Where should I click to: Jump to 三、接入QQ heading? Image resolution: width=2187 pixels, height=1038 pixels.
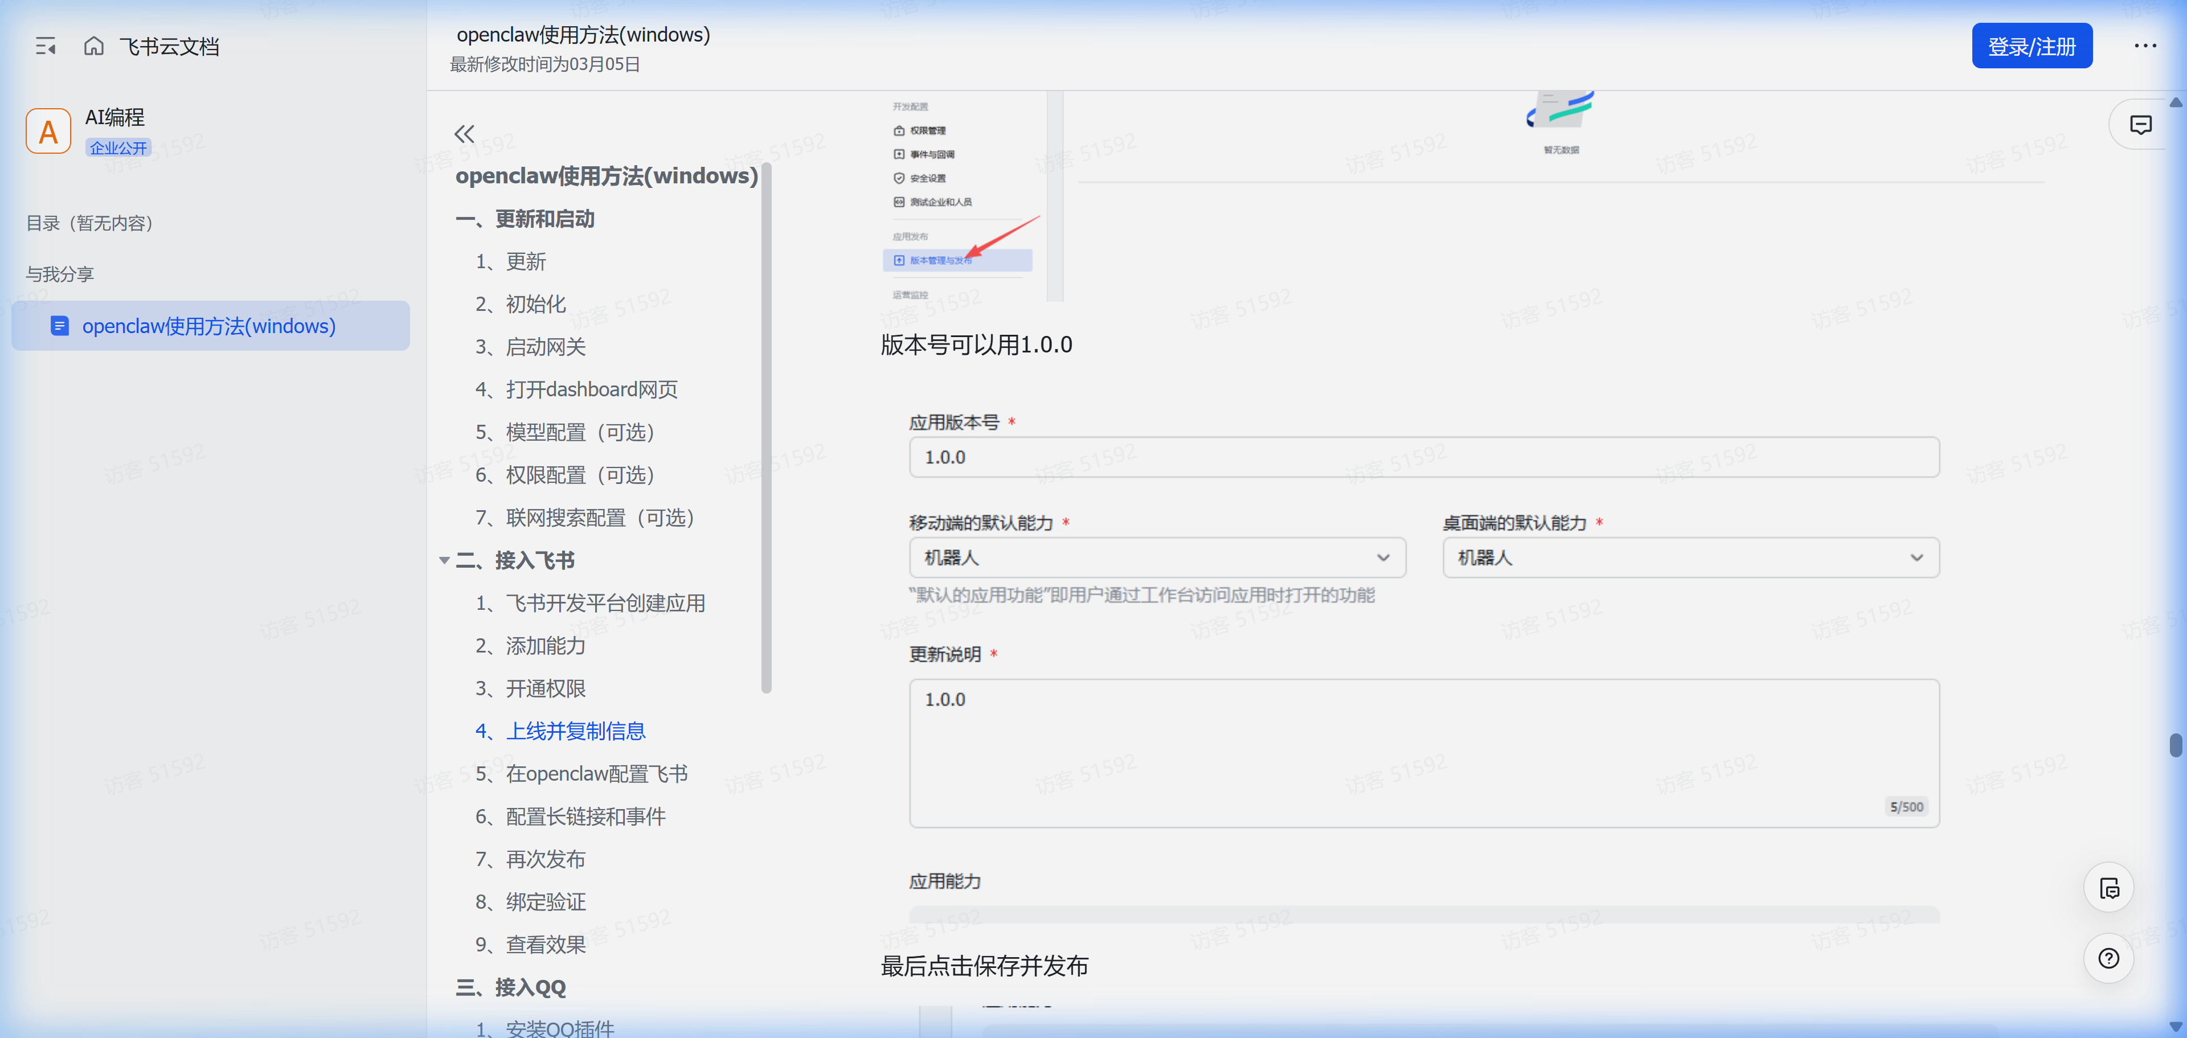click(511, 987)
